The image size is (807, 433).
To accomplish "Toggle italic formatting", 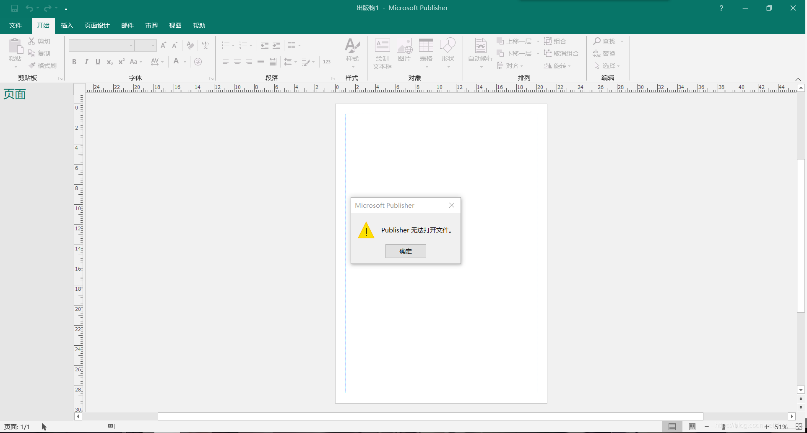I will tap(86, 62).
